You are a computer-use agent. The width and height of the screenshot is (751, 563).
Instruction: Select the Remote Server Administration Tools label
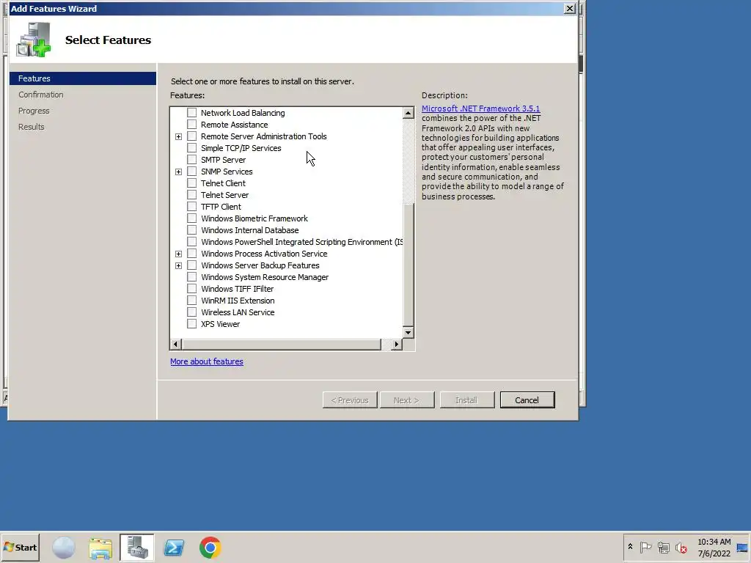click(x=263, y=136)
